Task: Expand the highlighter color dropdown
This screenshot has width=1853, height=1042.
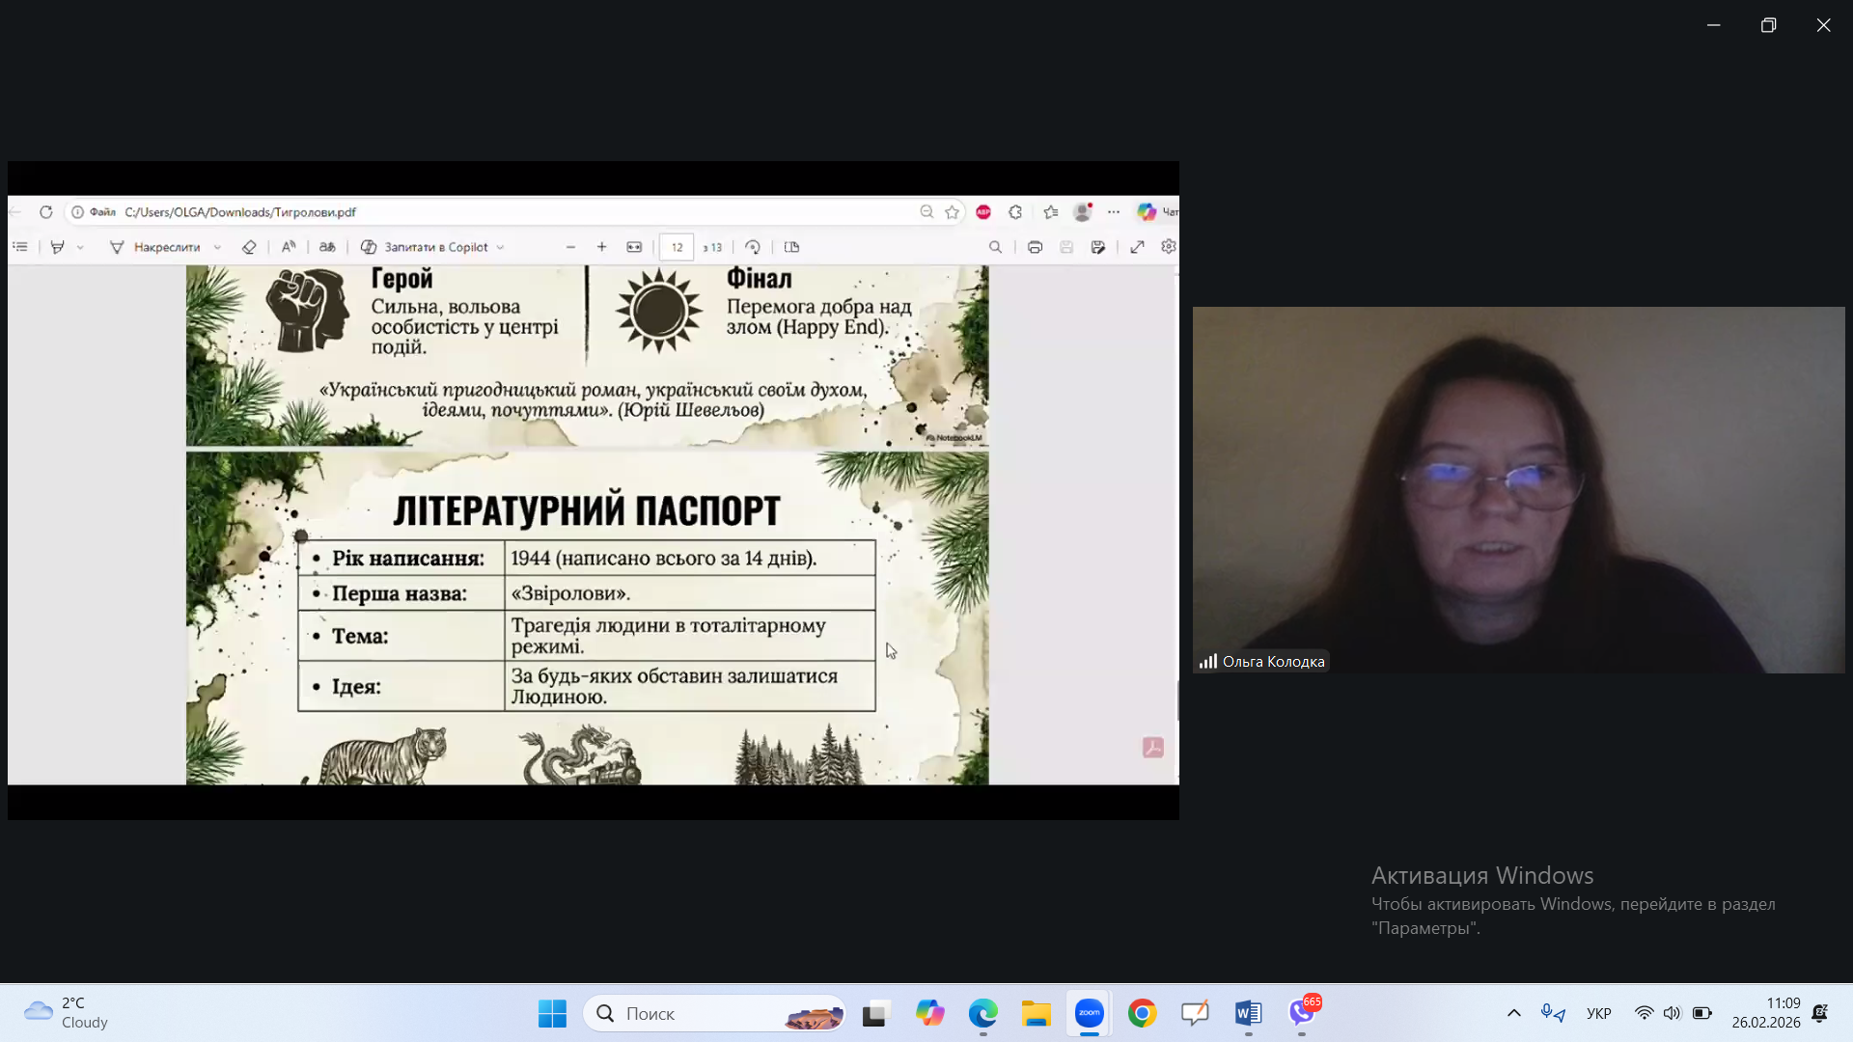Action: tap(80, 248)
